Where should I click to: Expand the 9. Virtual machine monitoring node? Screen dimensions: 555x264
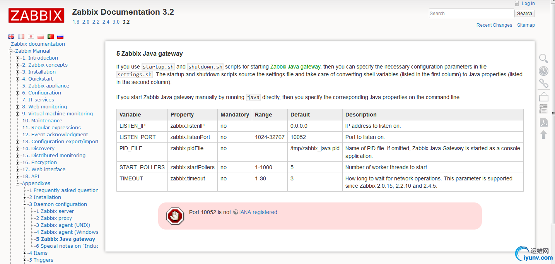18,114
